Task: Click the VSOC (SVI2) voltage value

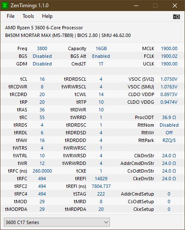Action: pyautogui.click(x=169, y=79)
